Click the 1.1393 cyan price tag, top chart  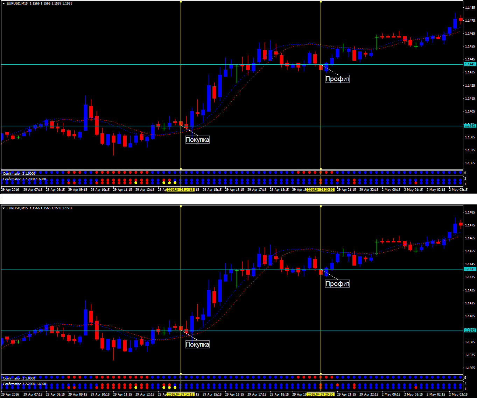pos(470,125)
